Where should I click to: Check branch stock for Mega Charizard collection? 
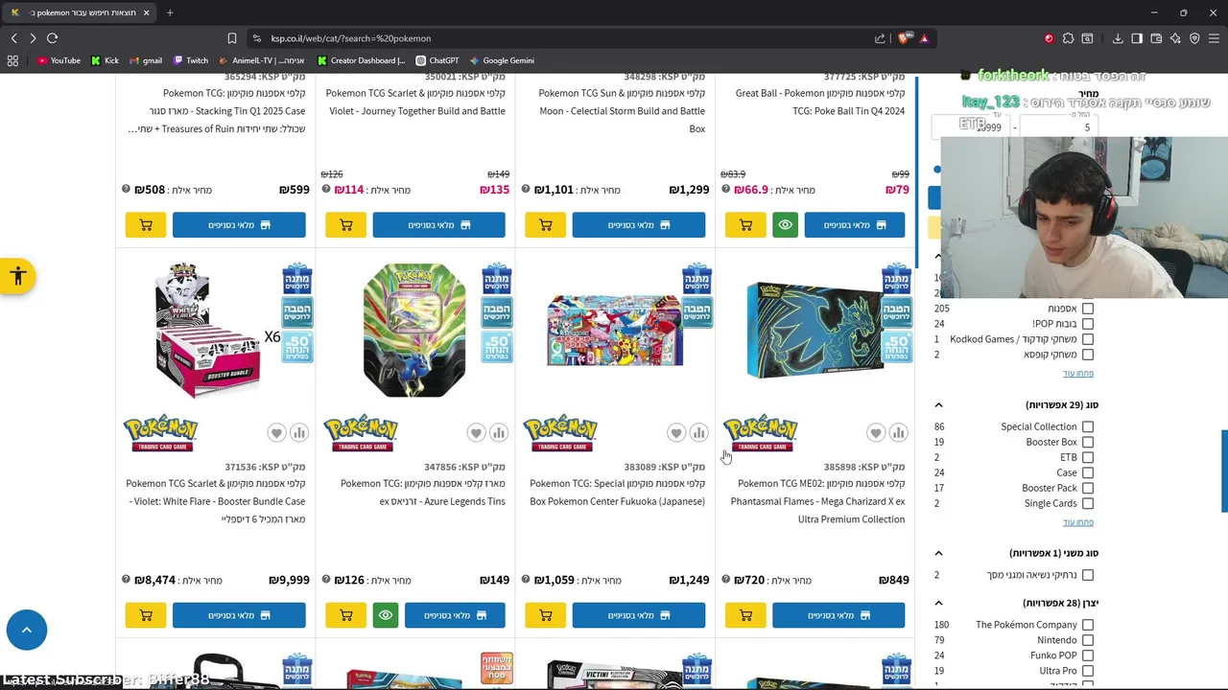point(838,615)
